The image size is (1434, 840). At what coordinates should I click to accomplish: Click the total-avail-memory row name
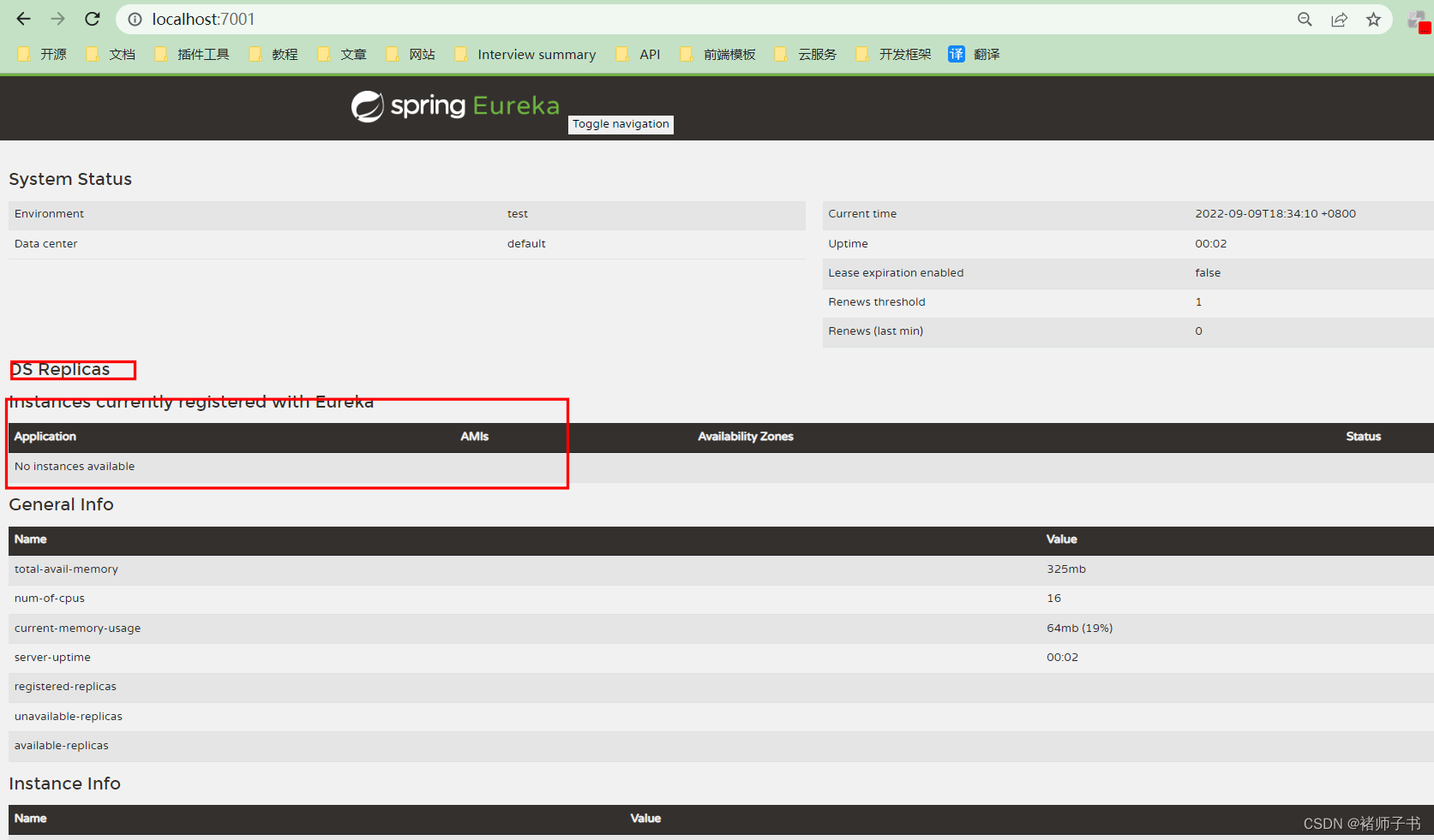coord(66,569)
